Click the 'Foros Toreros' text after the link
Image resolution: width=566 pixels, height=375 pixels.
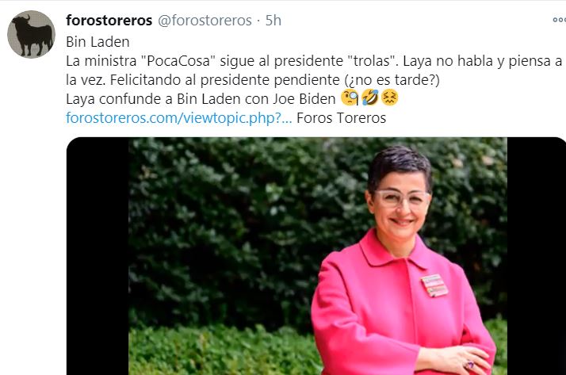click(341, 118)
